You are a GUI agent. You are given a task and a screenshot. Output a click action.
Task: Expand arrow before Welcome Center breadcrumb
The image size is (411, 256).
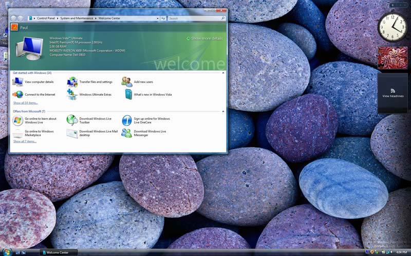point(96,18)
